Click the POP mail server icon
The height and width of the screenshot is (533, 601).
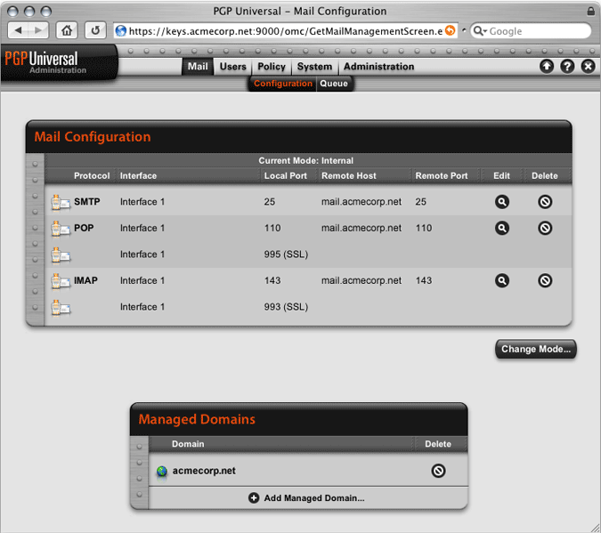pyautogui.click(x=61, y=229)
